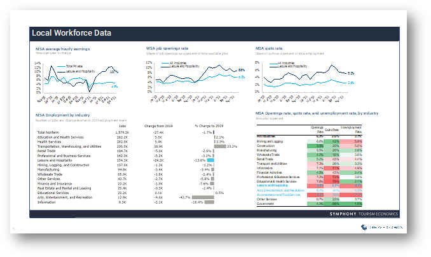
Task: Click the Transportation, Warehousing, and Utilities gray bar
Action: coord(219,146)
